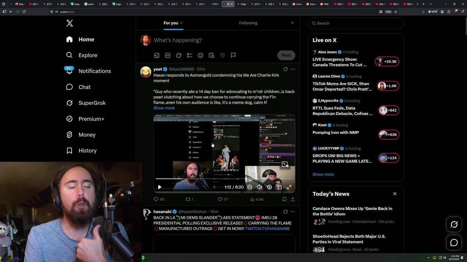This screenshot has width=467, height=262.
Task: Close the Today's News panel
Action: pyautogui.click(x=395, y=194)
